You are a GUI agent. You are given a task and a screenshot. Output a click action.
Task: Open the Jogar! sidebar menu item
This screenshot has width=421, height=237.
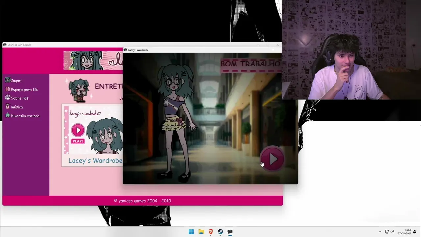16,81
